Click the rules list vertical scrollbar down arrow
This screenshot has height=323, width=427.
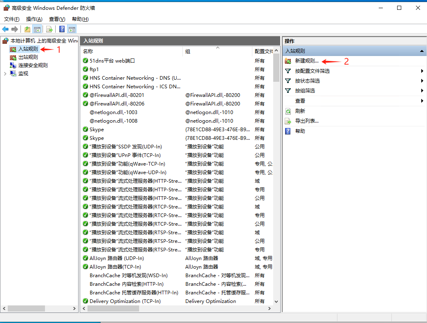pos(276,301)
